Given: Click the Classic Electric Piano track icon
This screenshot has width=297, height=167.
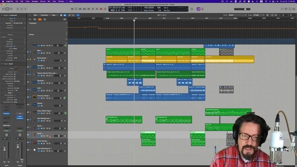Looking at the screenshot, I should tap(35, 74).
